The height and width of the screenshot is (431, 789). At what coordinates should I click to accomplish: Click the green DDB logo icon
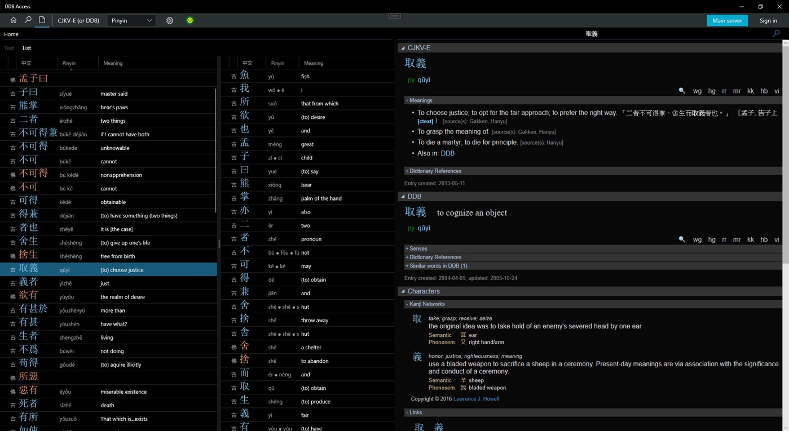coord(190,20)
